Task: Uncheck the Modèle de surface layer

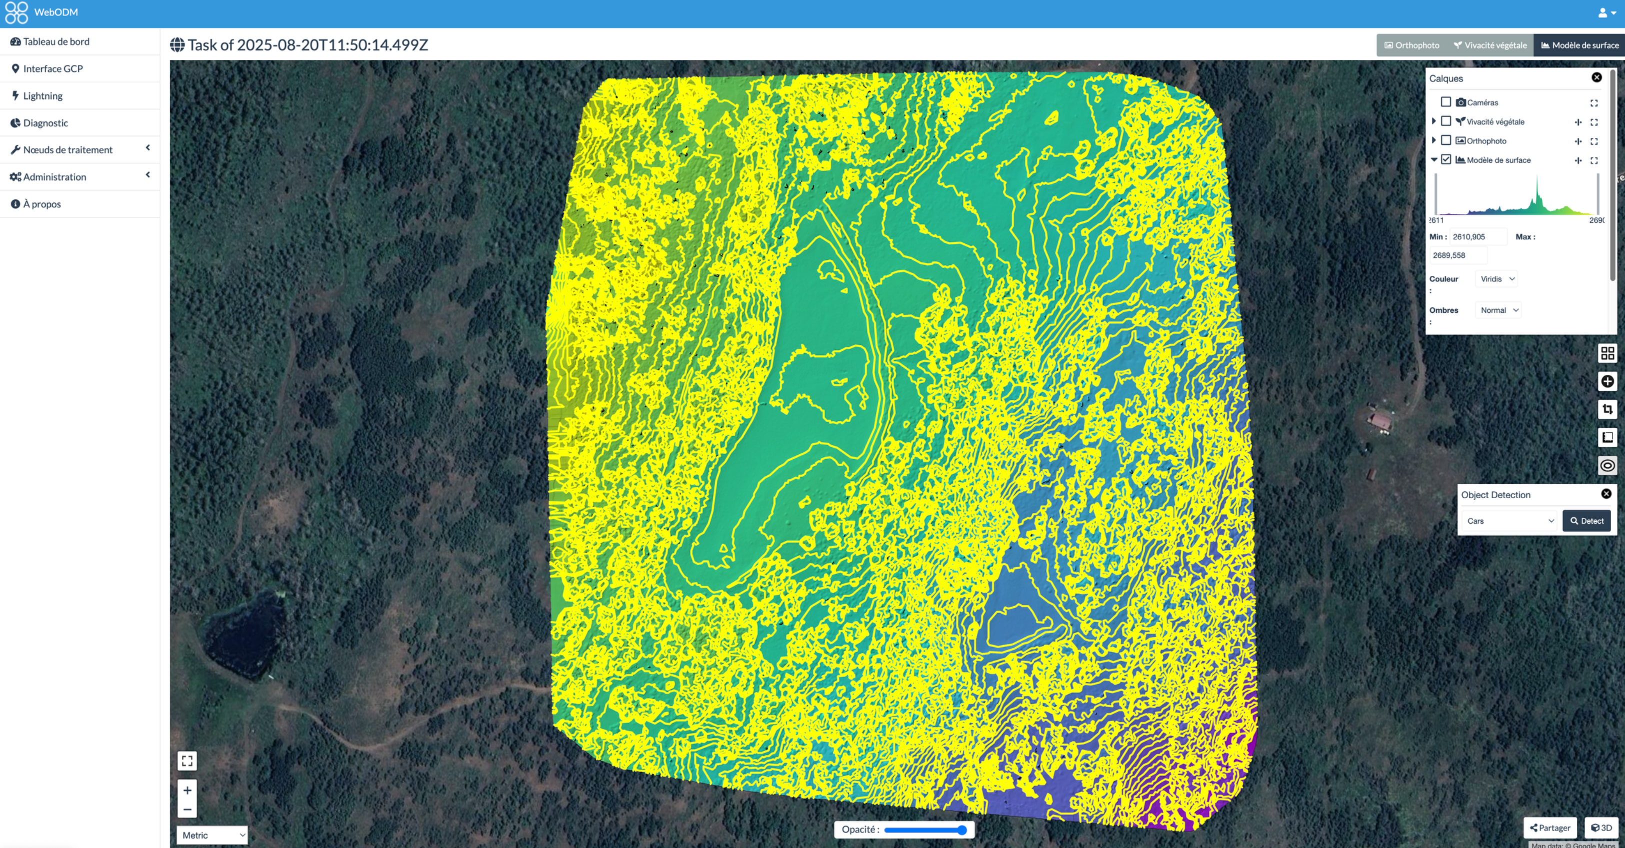Action: 1445,159
